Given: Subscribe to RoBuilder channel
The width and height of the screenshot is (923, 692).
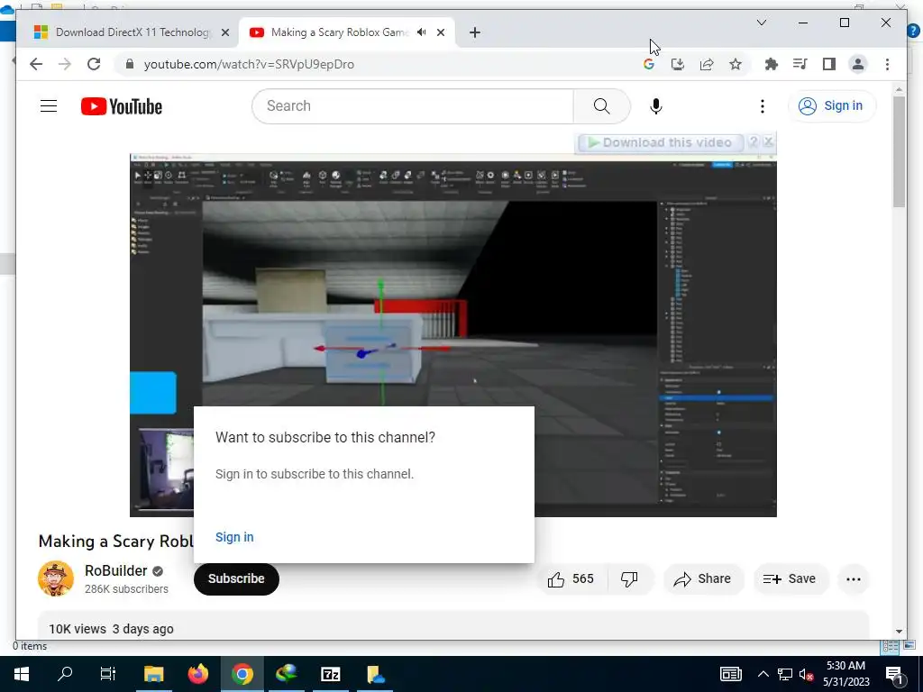Looking at the screenshot, I should (x=236, y=578).
